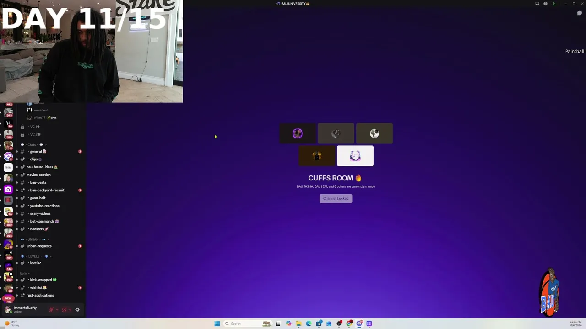Jump to NEW unread servers indicator
This screenshot has width=586, height=329.
point(8,298)
